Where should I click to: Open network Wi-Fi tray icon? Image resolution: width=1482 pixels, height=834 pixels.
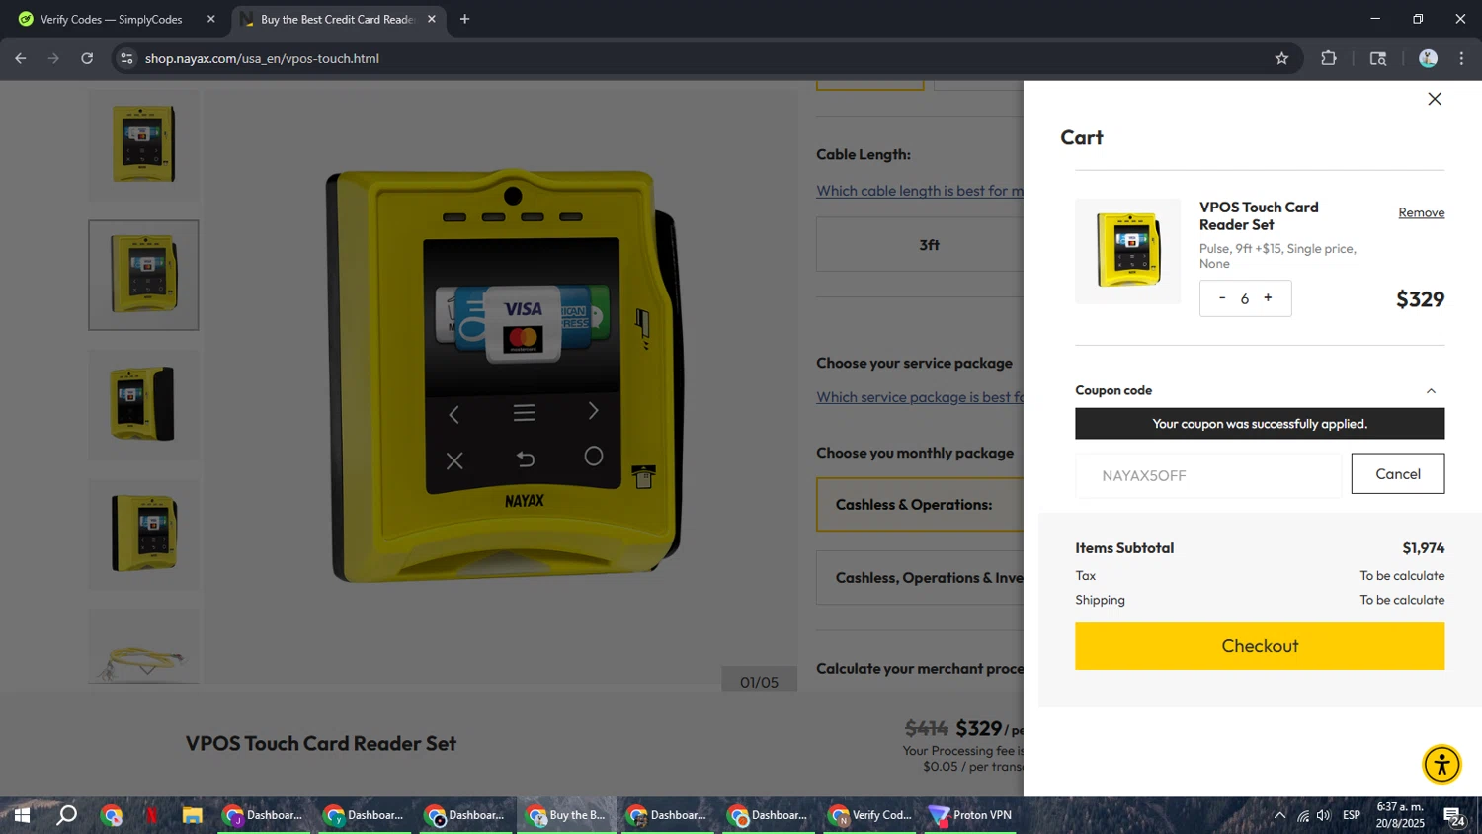tap(1303, 815)
